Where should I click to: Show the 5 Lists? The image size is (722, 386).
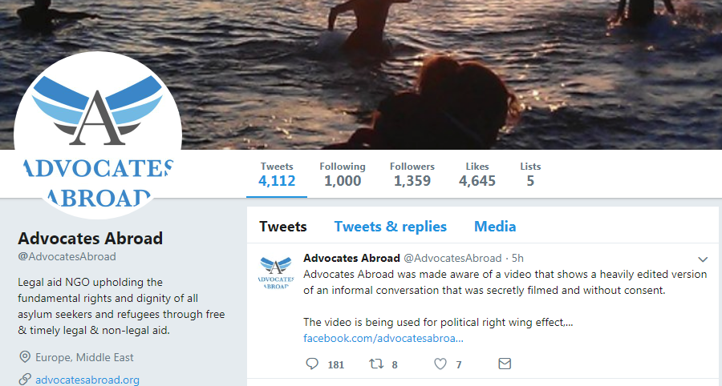(530, 174)
